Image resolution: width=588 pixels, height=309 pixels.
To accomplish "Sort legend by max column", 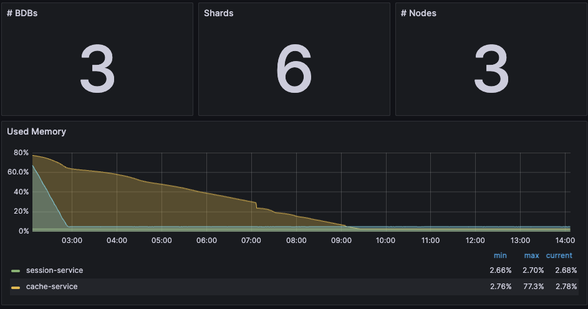I will 531,255.
